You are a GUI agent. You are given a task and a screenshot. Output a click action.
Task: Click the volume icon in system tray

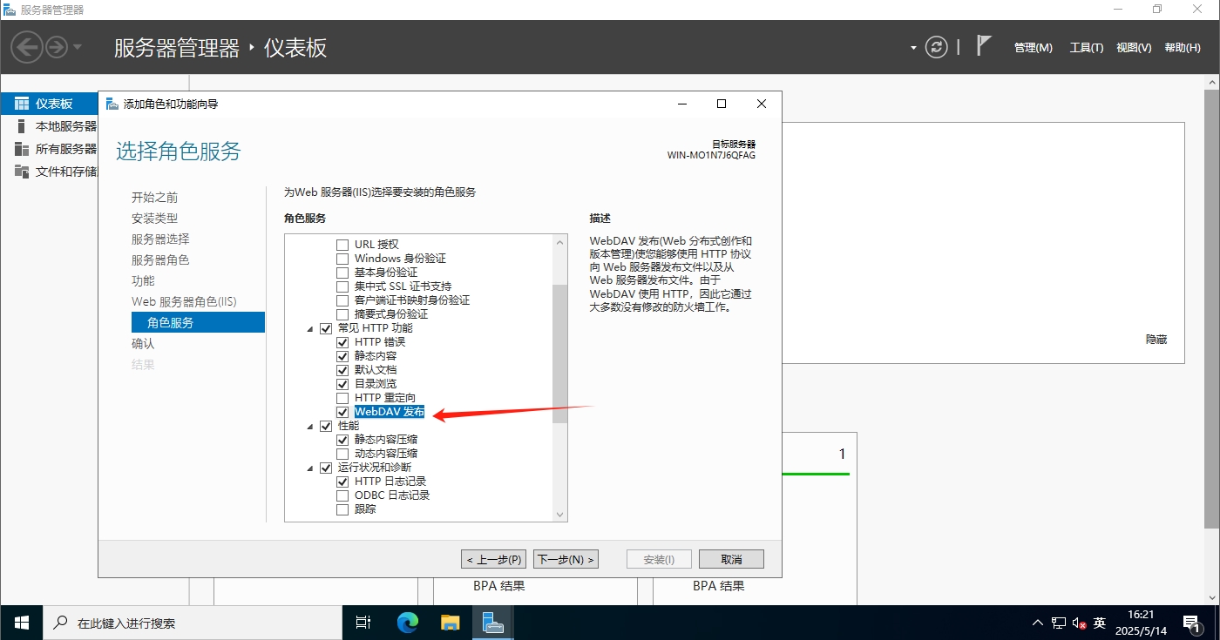[1079, 623]
